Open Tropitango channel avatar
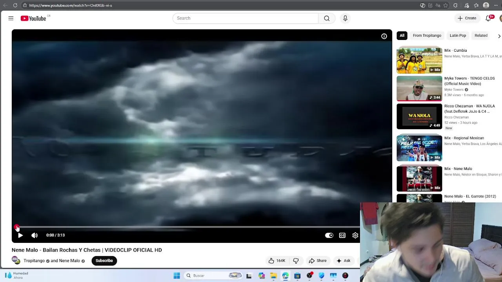Screen dimensions: 502x282 click(x=16, y=260)
